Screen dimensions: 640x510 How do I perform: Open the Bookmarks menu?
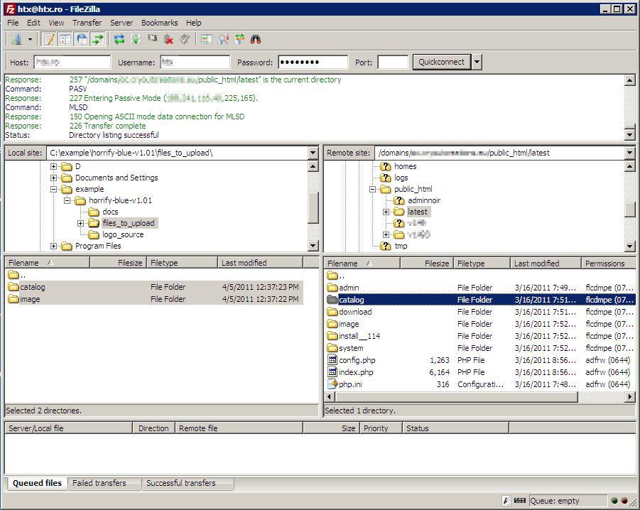[160, 23]
